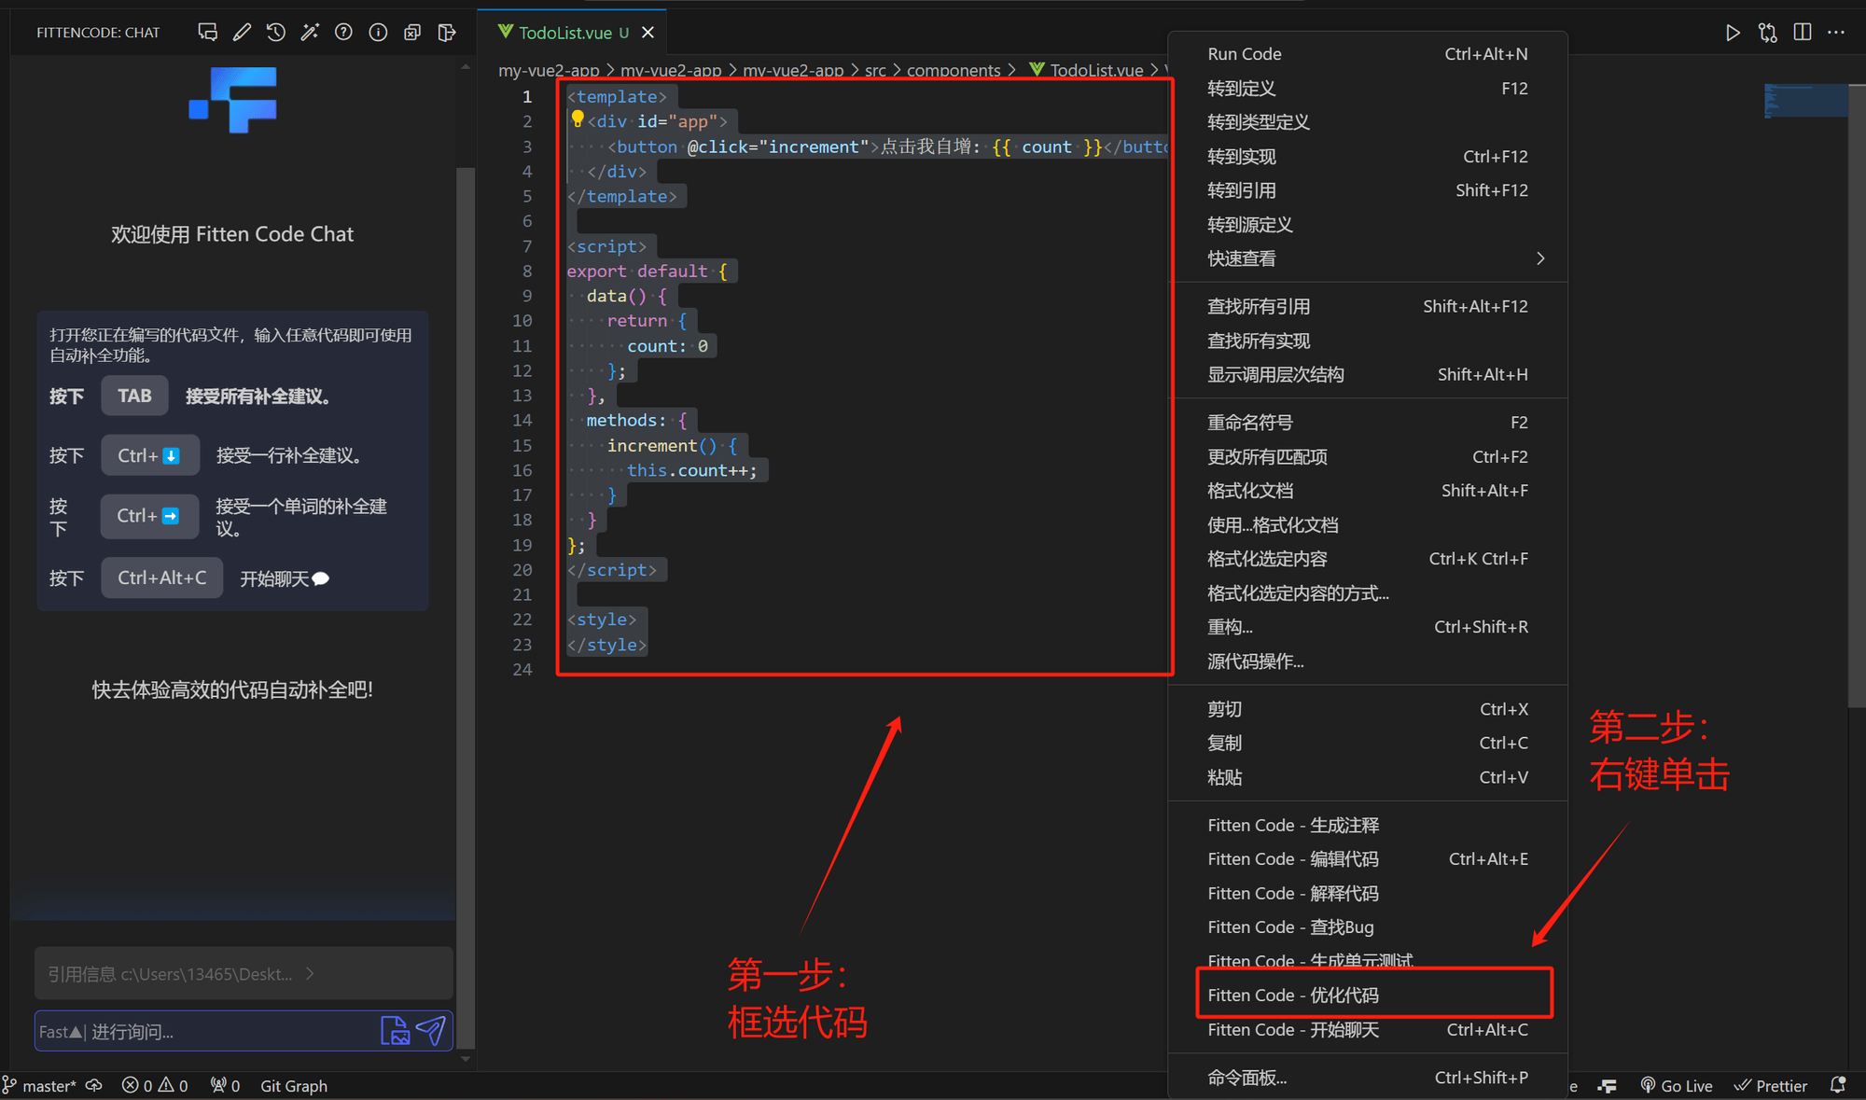Select Fitten Code - 解释代码
1866x1100 pixels.
click(1368, 894)
